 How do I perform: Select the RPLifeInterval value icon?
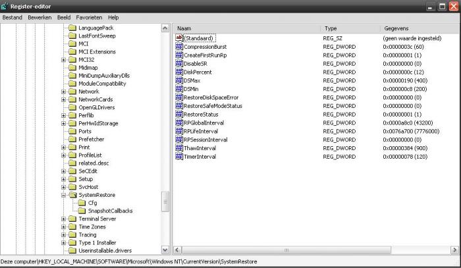[178, 131]
